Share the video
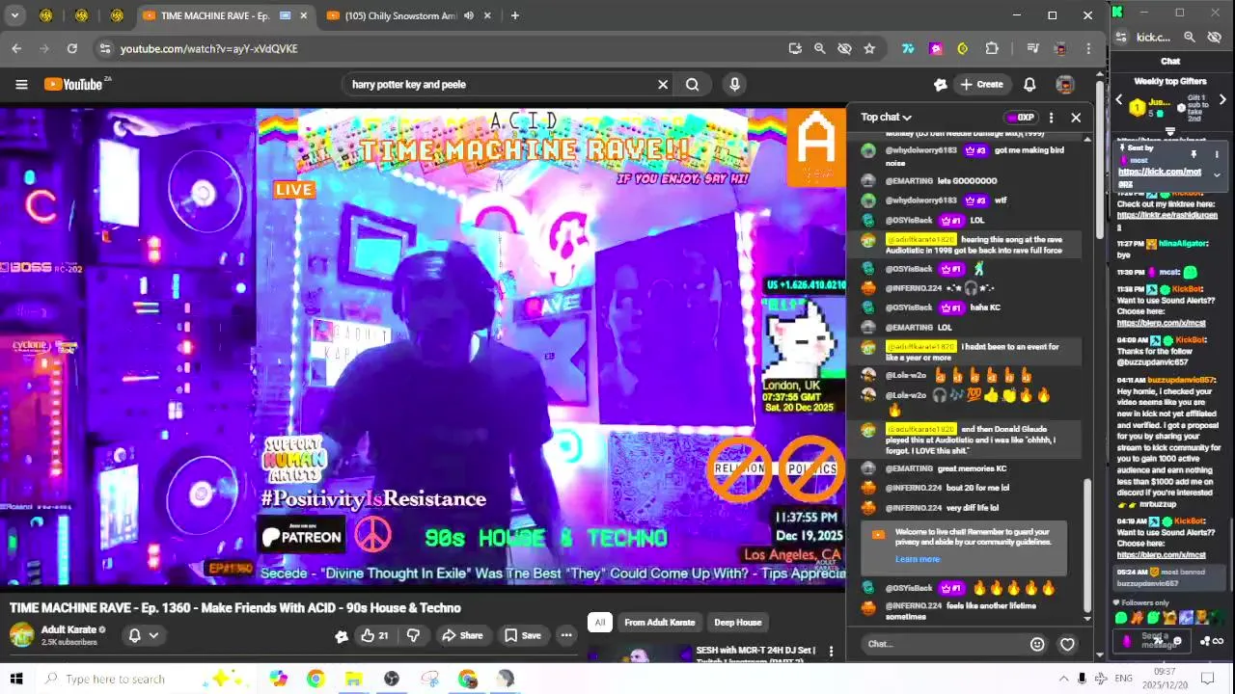 pos(462,635)
